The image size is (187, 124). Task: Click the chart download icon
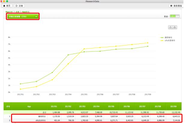[170, 27]
